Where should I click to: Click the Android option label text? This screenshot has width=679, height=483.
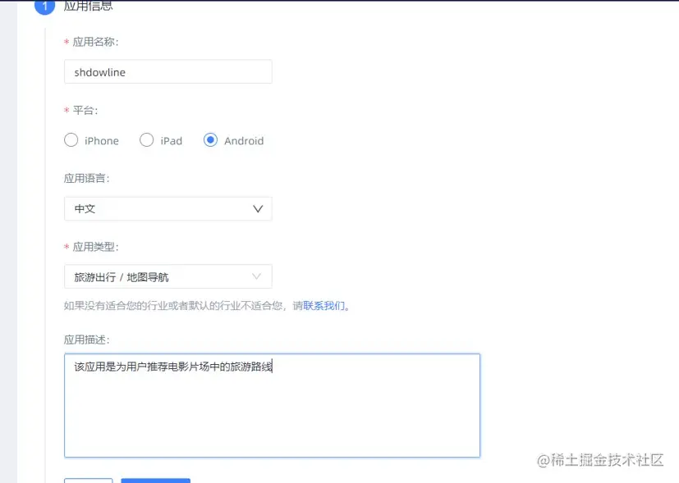tap(244, 141)
